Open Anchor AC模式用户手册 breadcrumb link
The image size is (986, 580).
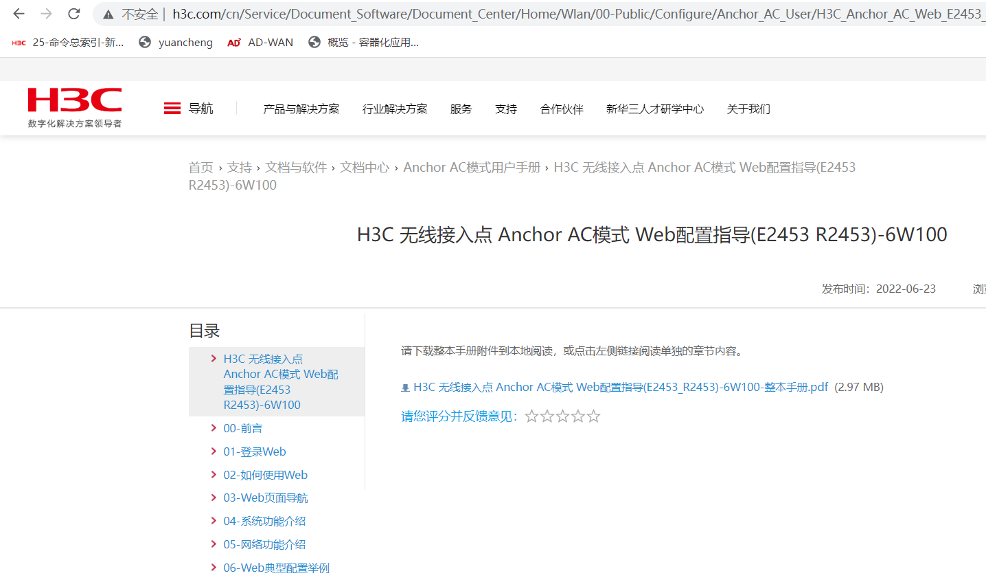(472, 168)
